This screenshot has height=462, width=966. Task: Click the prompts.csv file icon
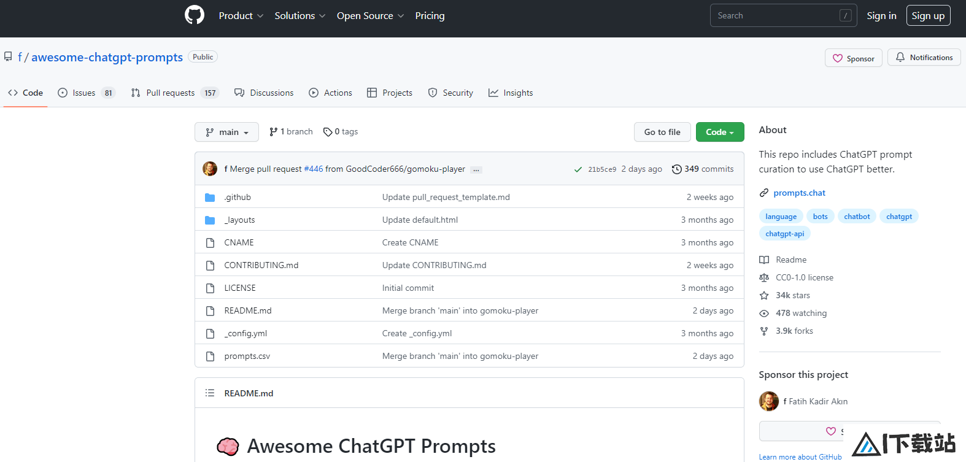pyautogui.click(x=210, y=356)
